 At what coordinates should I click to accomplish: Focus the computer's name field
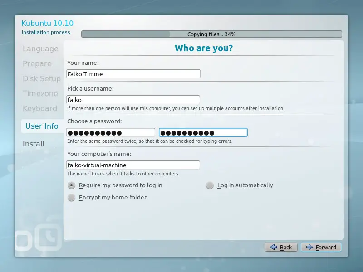tap(133, 165)
